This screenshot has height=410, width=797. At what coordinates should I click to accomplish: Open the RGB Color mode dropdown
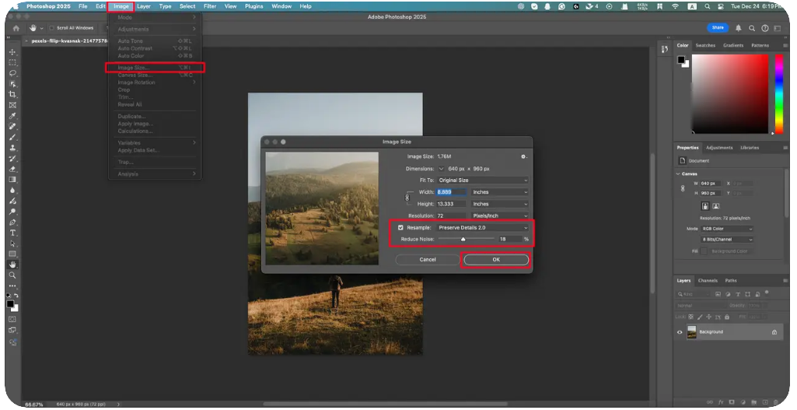[x=726, y=229]
